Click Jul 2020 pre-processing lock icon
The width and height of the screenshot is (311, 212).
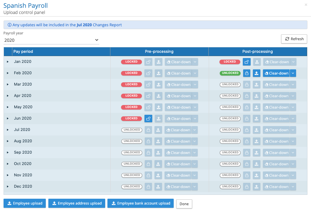[x=148, y=130]
